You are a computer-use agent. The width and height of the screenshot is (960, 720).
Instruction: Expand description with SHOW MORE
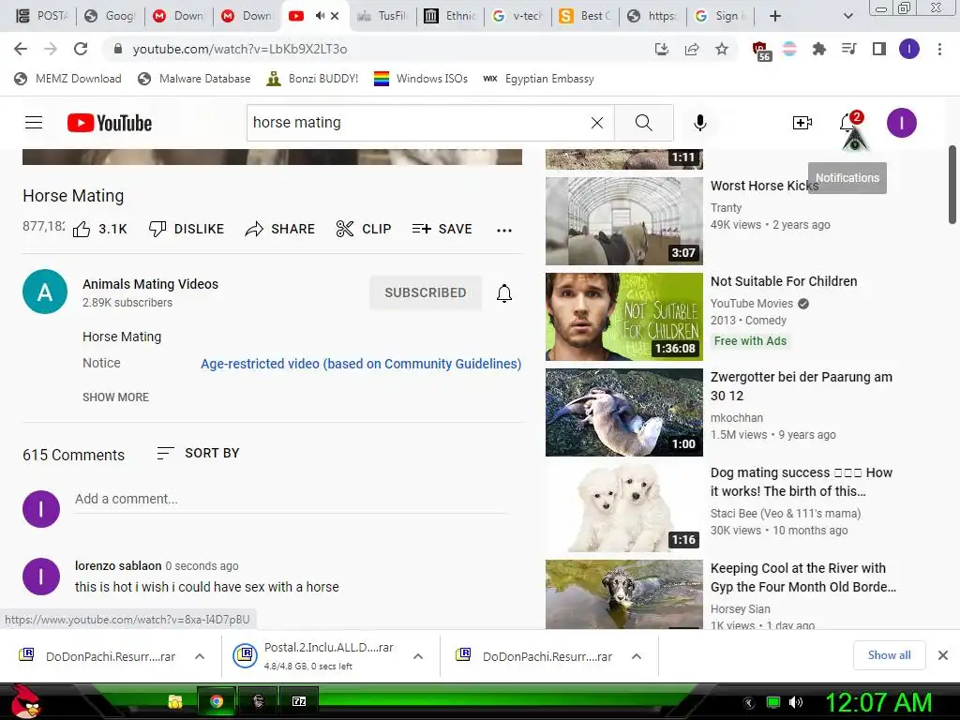pos(115,397)
